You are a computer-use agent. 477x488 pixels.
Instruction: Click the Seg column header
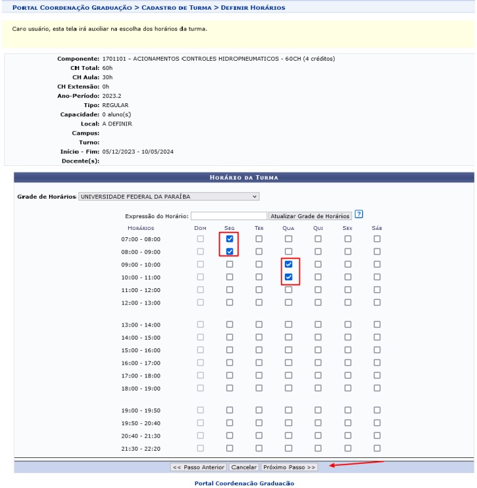tap(229, 228)
